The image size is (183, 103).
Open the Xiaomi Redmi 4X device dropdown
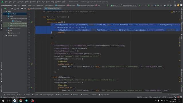pos(128,5)
